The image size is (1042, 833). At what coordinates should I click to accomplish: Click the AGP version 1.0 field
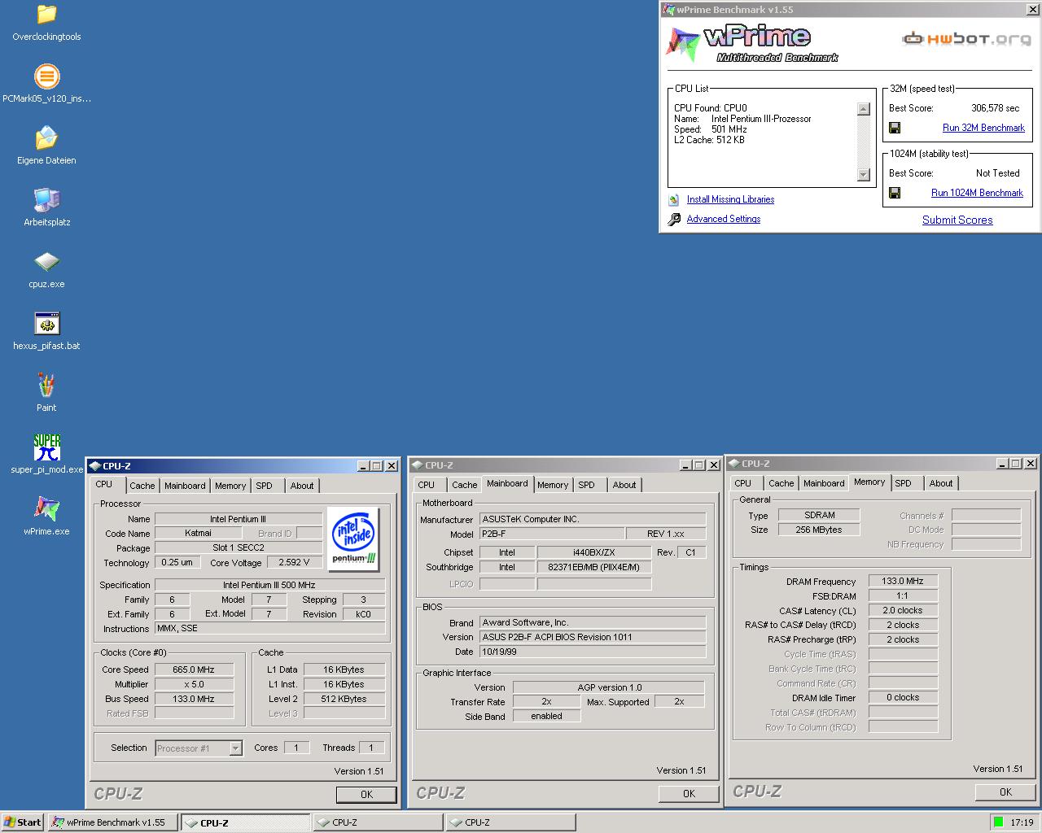point(608,687)
